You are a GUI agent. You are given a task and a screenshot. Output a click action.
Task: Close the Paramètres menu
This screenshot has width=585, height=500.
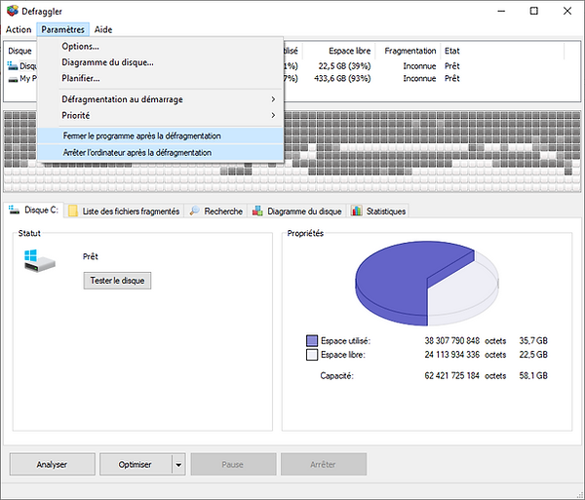[x=62, y=29]
